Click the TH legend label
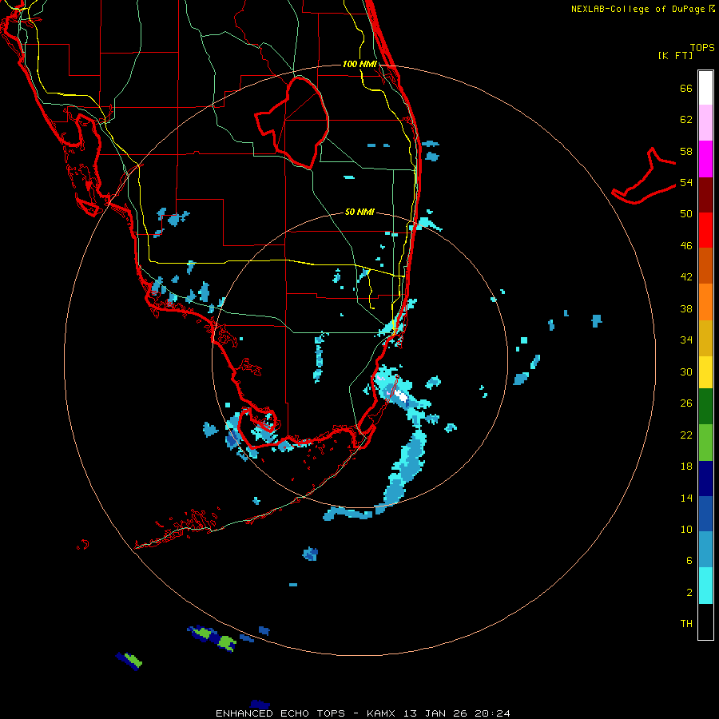This screenshot has width=719, height=719. [x=686, y=624]
